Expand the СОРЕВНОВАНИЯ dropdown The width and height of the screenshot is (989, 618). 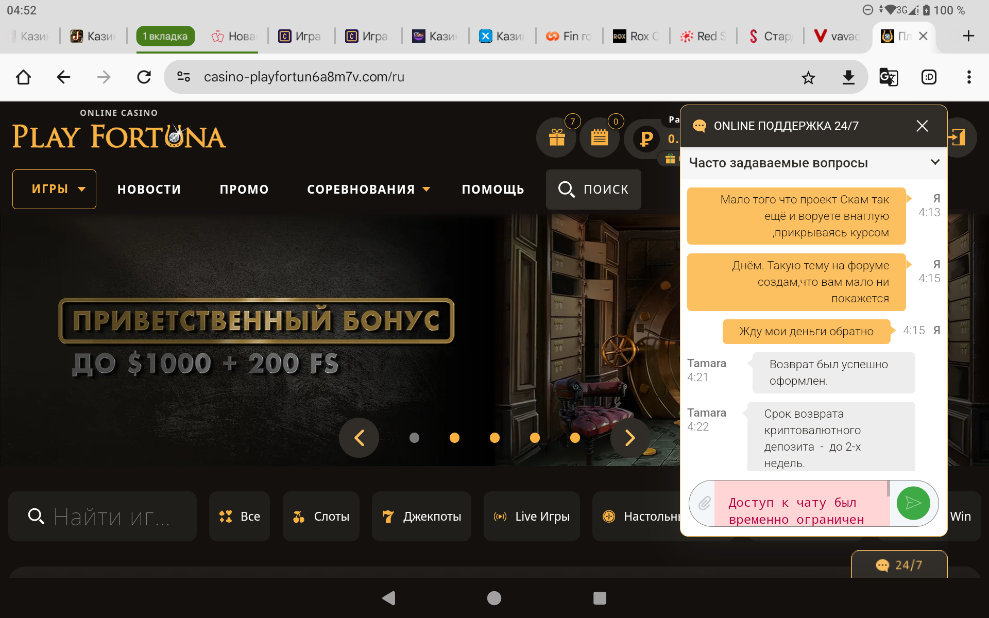368,190
